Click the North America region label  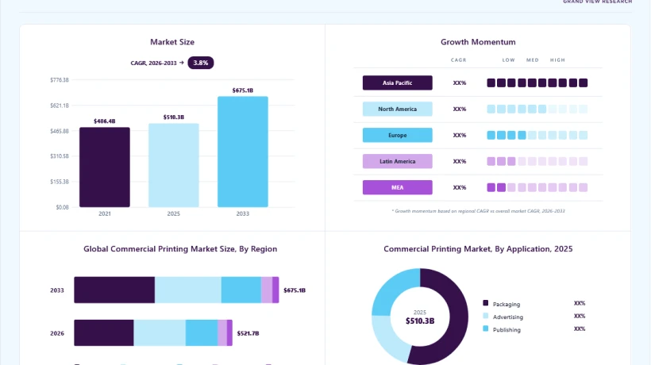point(397,109)
